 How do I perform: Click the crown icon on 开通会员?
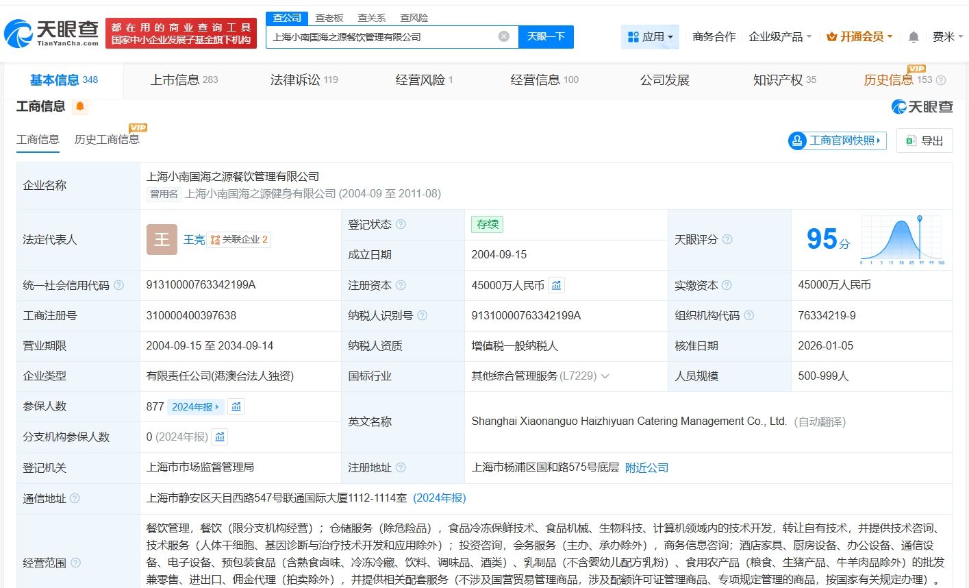tap(833, 36)
